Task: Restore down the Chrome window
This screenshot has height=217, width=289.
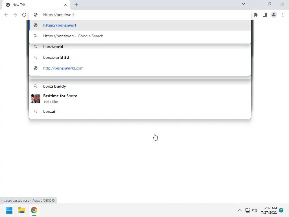Action: [270, 4]
